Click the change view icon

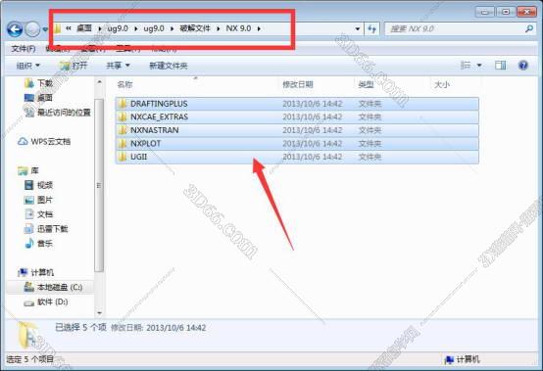466,65
